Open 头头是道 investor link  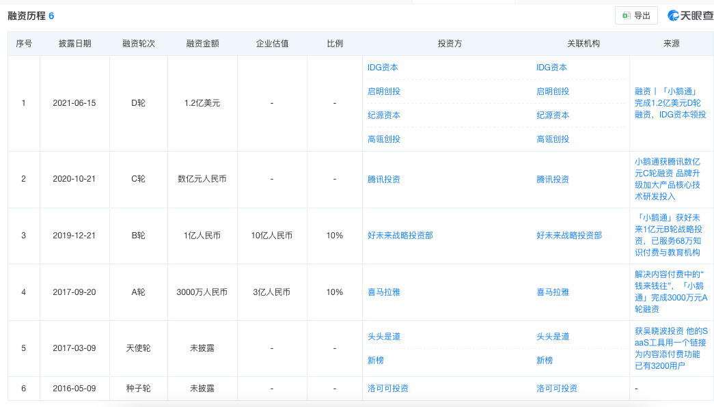384,337
